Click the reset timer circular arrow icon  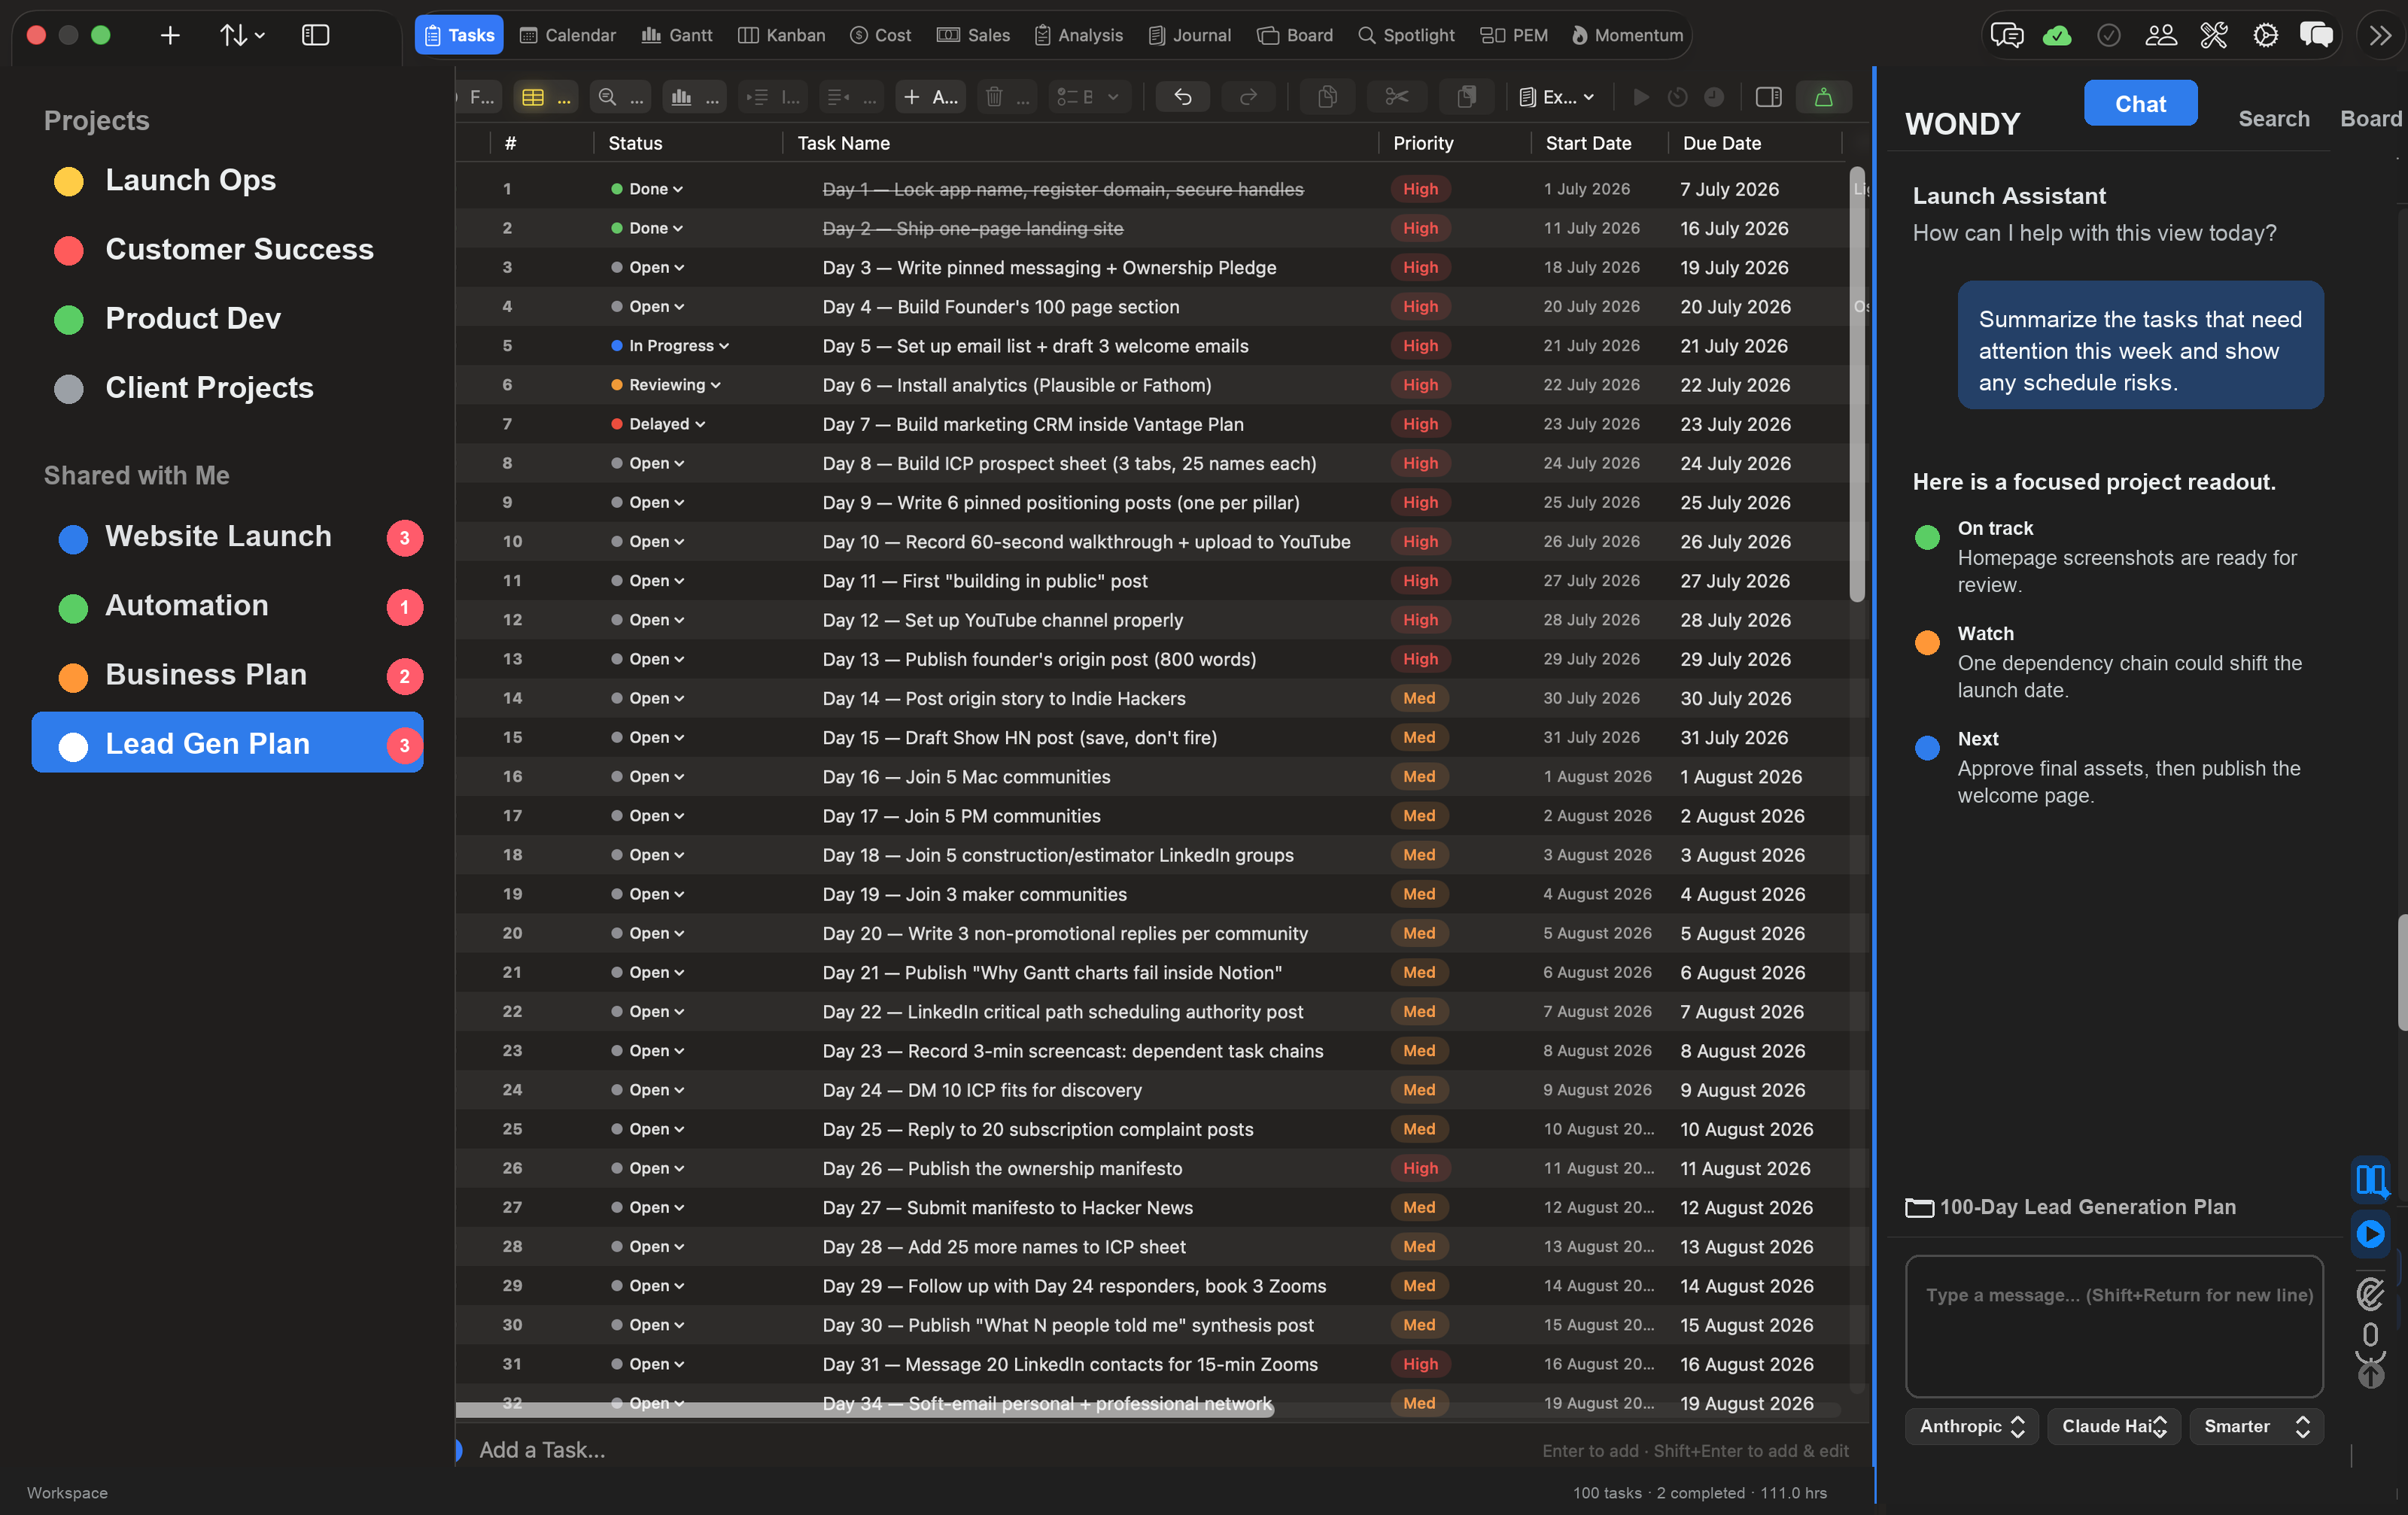(x=1677, y=97)
